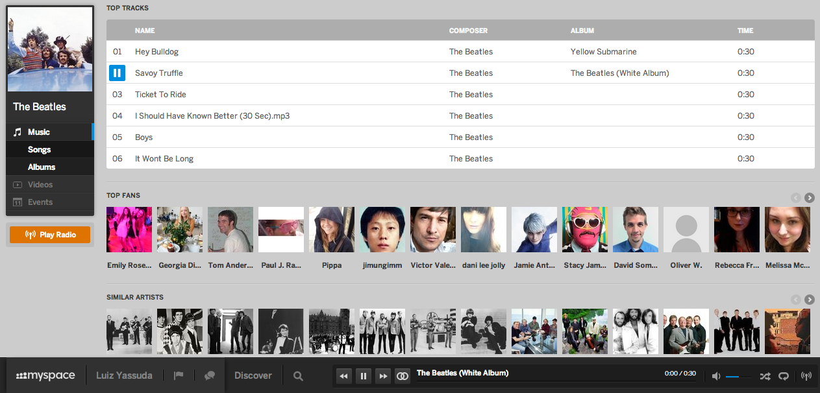Open Songs in the sidebar
The width and height of the screenshot is (820, 393).
pyautogui.click(x=50, y=149)
